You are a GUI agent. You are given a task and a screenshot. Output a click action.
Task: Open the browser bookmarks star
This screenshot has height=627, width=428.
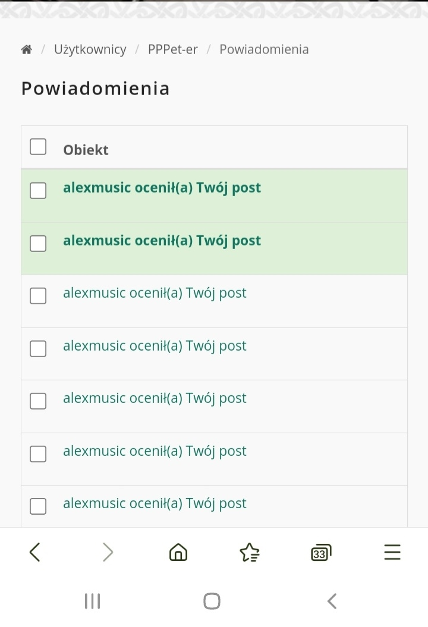tap(250, 552)
